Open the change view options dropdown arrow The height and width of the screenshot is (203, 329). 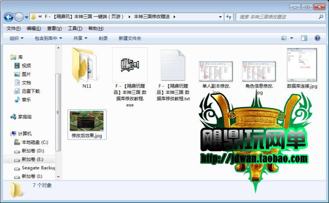click(x=292, y=38)
